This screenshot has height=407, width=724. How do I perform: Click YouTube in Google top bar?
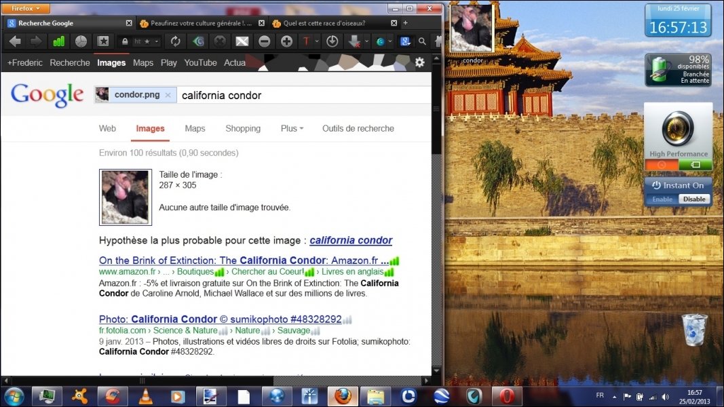point(200,62)
